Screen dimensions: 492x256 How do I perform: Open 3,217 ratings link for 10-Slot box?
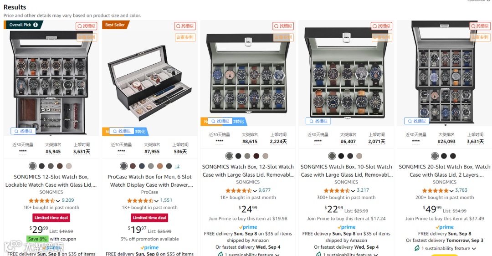tap(363, 190)
